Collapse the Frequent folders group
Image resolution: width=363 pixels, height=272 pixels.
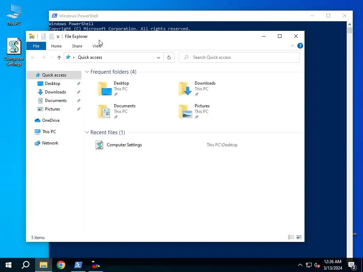click(x=87, y=72)
